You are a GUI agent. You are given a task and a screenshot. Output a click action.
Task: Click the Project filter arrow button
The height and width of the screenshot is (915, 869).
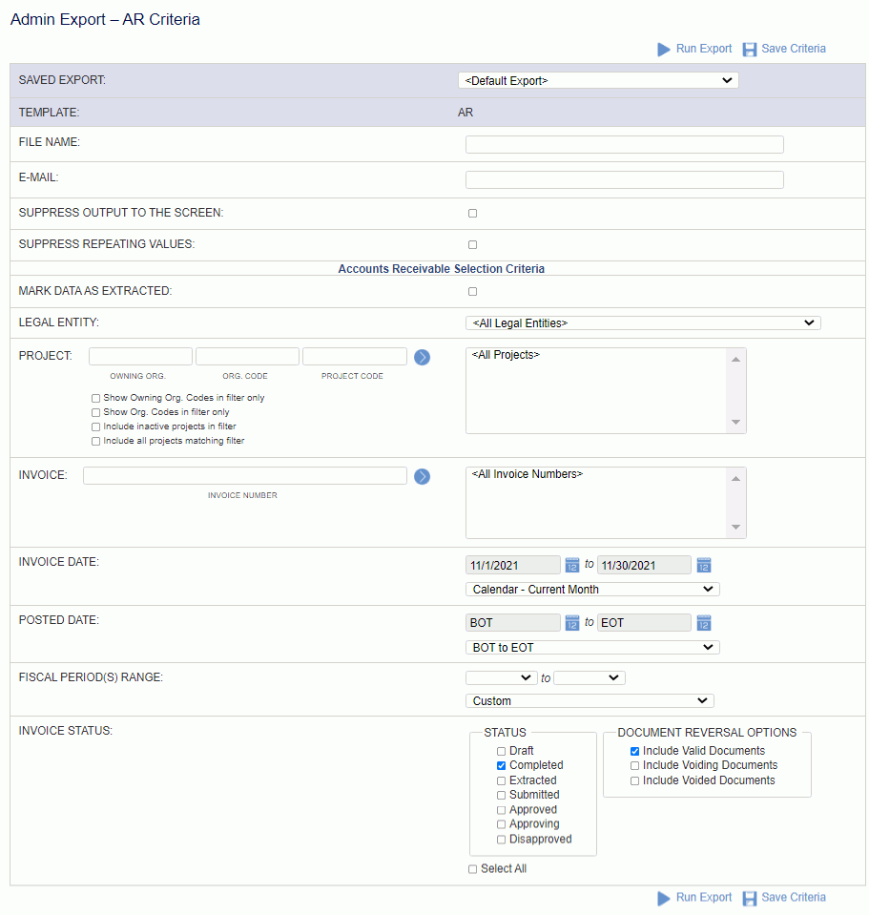pos(423,357)
